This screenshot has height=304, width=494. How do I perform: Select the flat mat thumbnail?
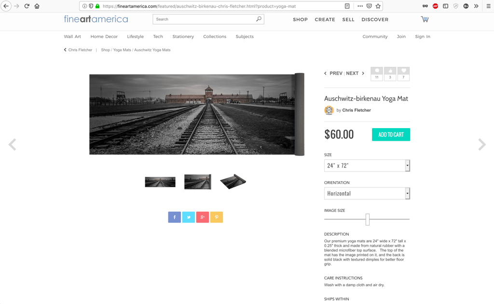(x=160, y=182)
